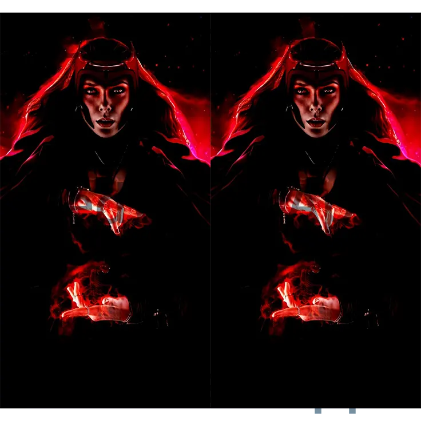
Task: Click the red crown on left figure
Action: coord(105,54)
